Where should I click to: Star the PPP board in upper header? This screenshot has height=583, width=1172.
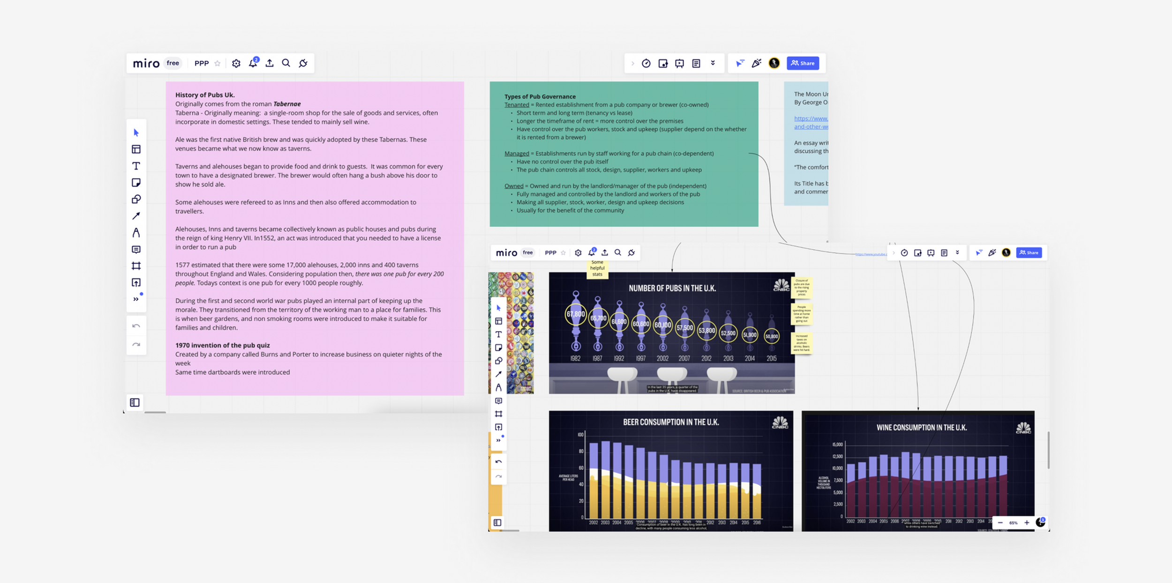pyautogui.click(x=218, y=63)
